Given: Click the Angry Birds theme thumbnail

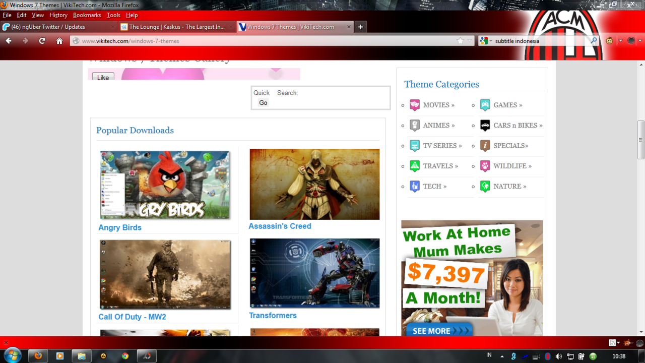Looking at the screenshot, I should (165, 185).
